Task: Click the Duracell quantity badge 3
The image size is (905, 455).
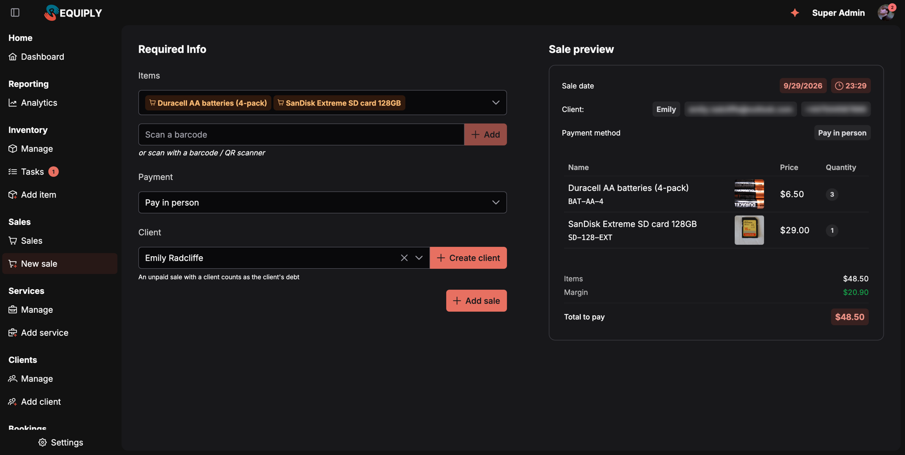Action: (832, 195)
